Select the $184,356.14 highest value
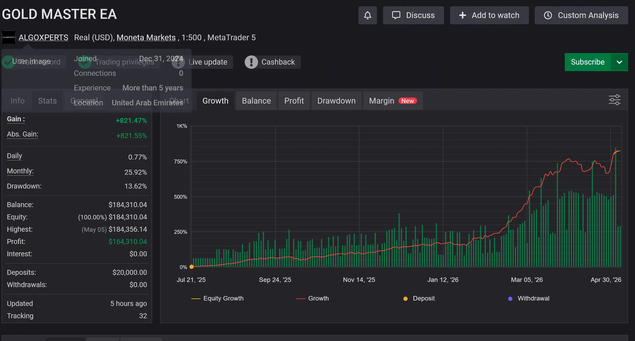 tap(128, 229)
